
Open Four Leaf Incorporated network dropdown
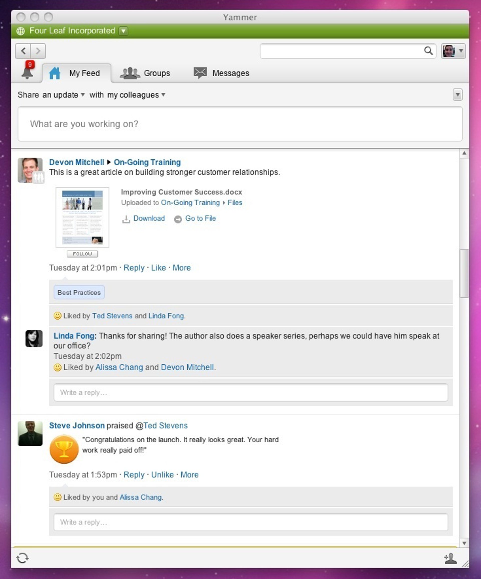[124, 31]
